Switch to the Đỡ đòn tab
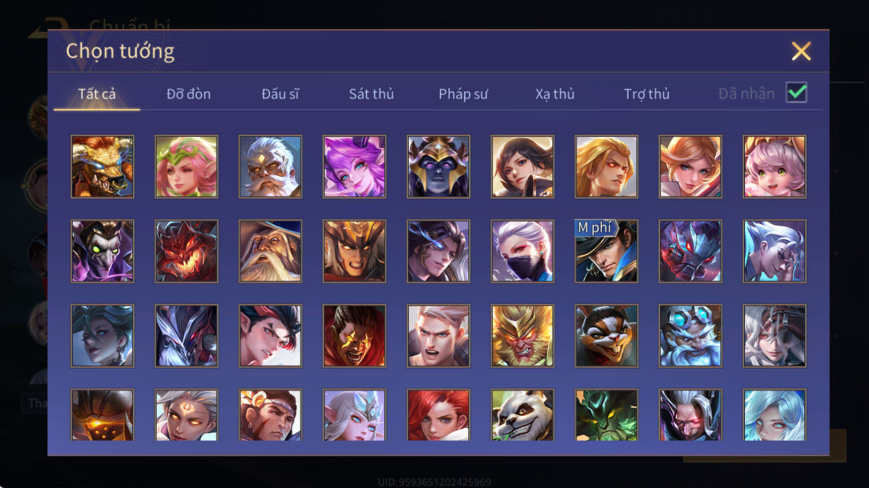 click(188, 94)
